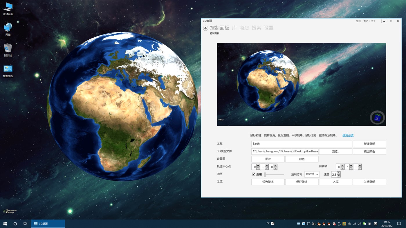
Task: Click the volume icon in the tray
Action: [359, 223]
